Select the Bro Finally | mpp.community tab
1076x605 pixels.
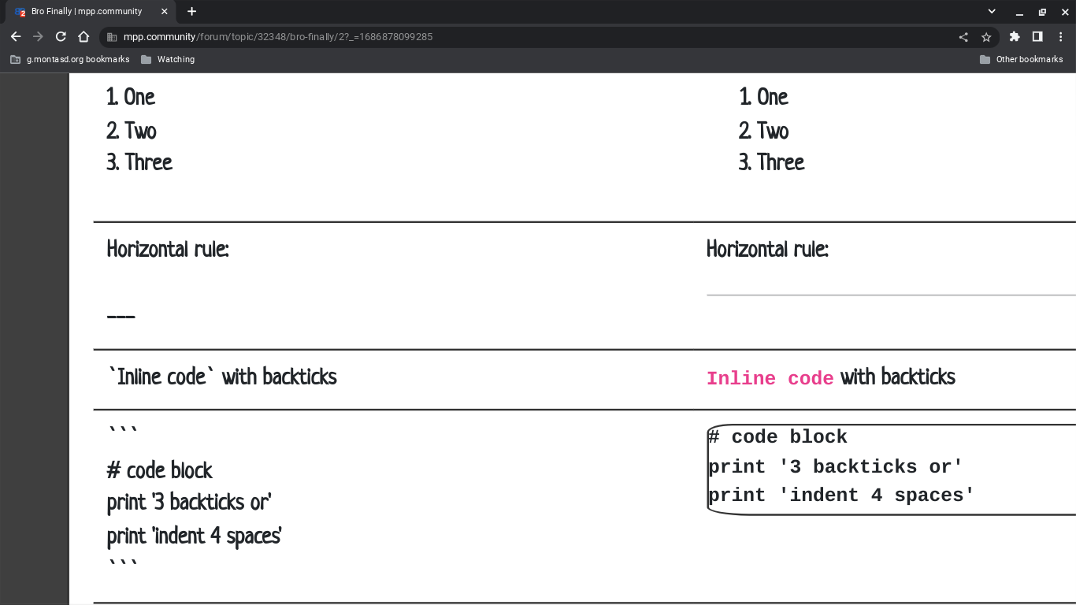(x=91, y=12)
